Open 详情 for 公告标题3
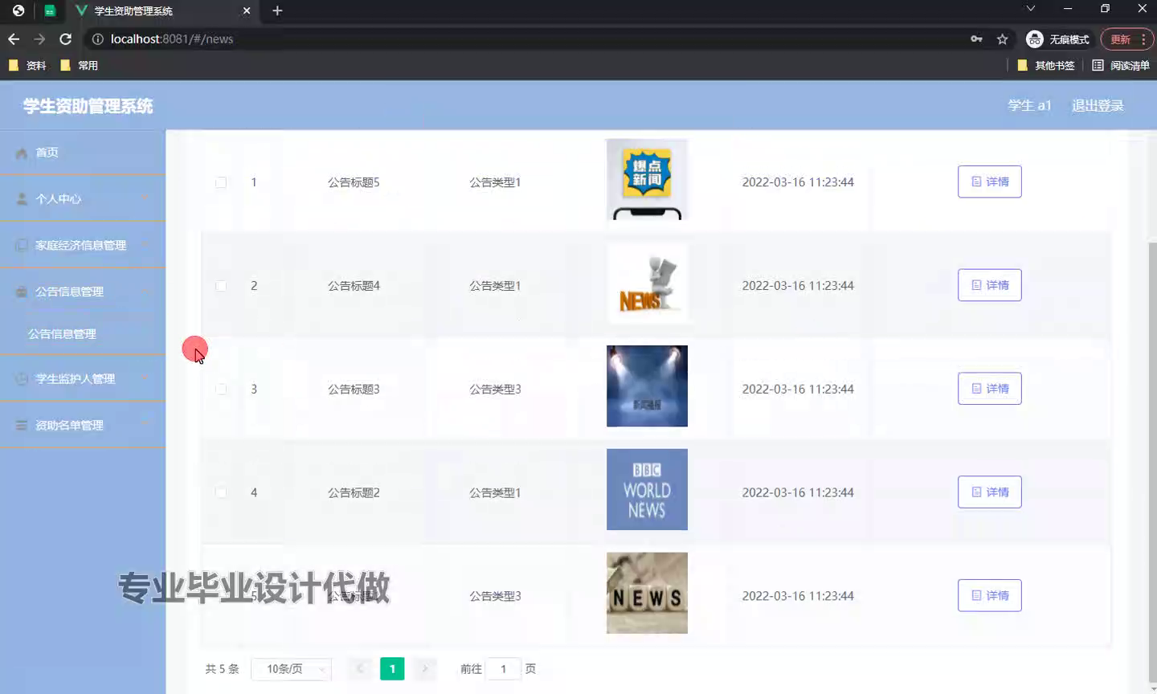Image resolution: width=1157 pixels, height=694 pixels. (990, 389)
